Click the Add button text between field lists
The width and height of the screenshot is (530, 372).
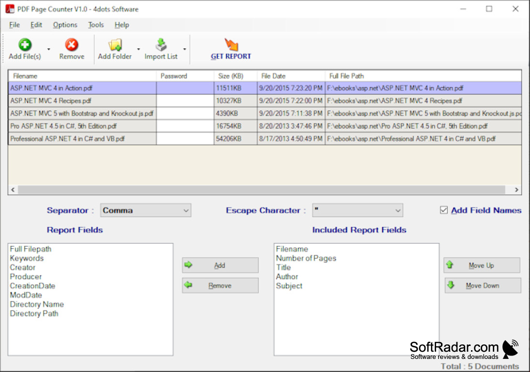[x=220, y=266]
